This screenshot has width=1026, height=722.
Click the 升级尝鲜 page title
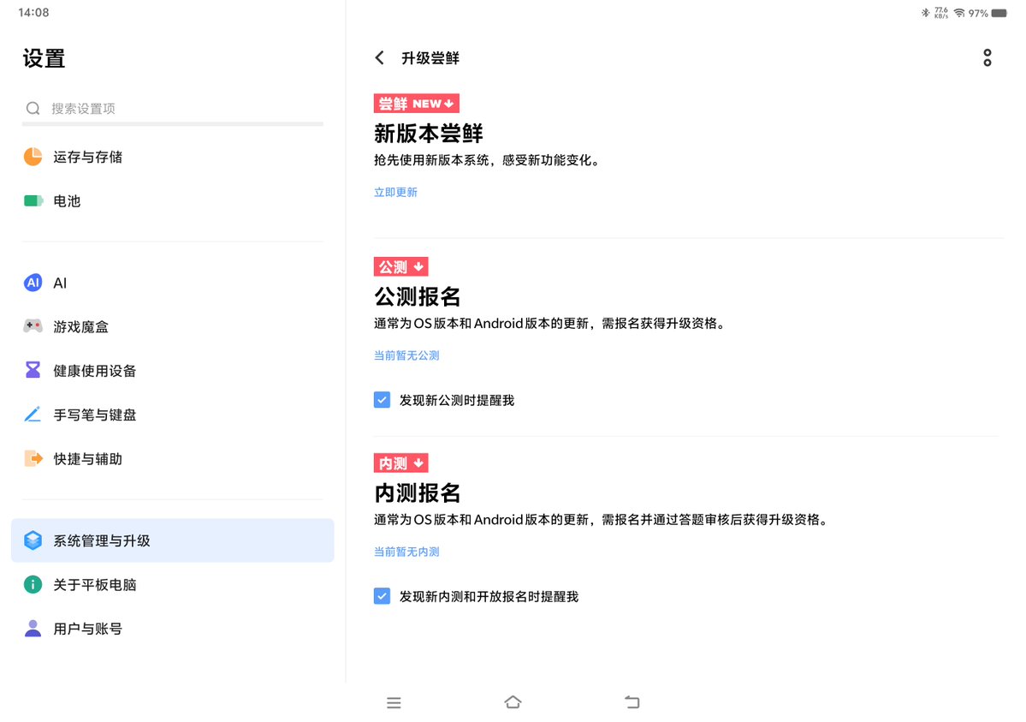point(430,57)
